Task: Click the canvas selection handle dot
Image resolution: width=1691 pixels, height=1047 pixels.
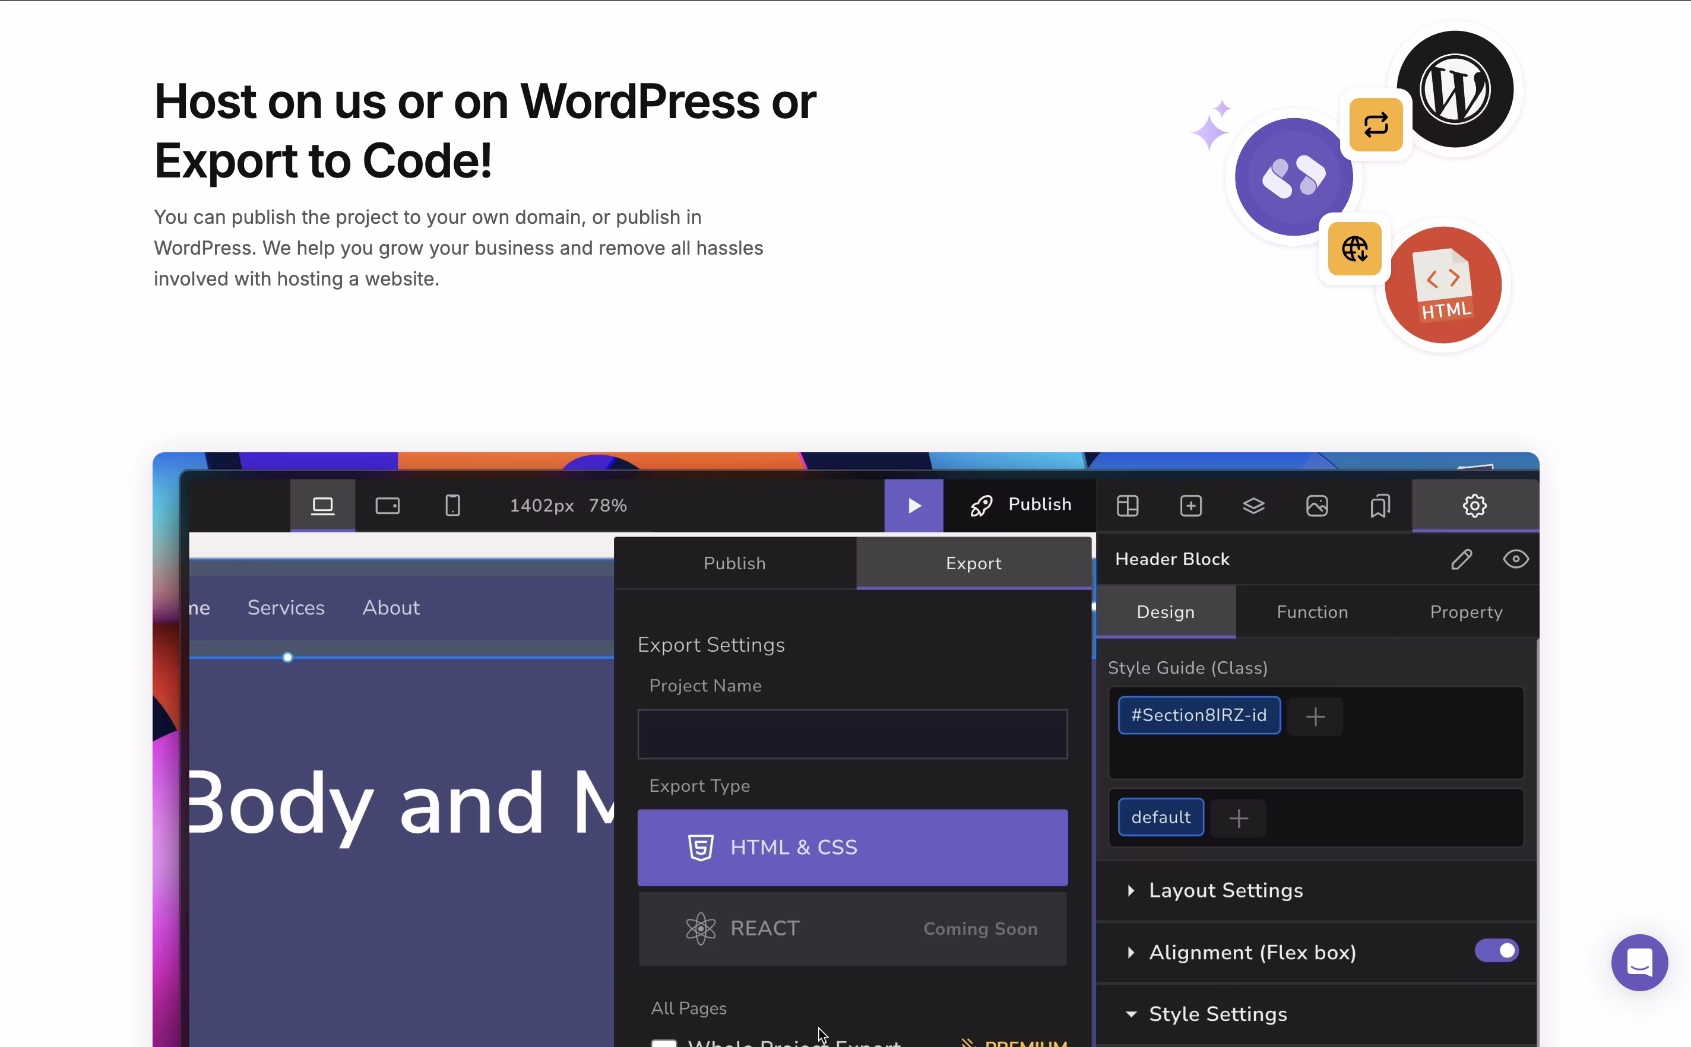Action: pos(287,657)
